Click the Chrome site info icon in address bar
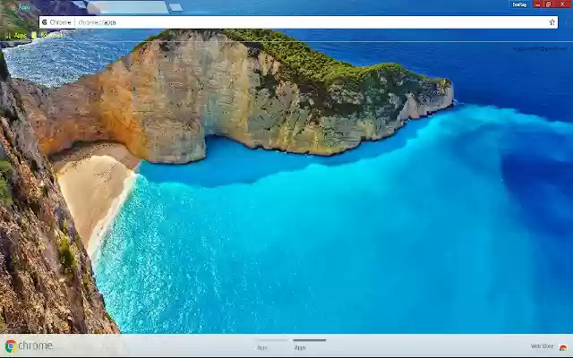The width and height of the screenshot is (573, 358). point(45,22)
